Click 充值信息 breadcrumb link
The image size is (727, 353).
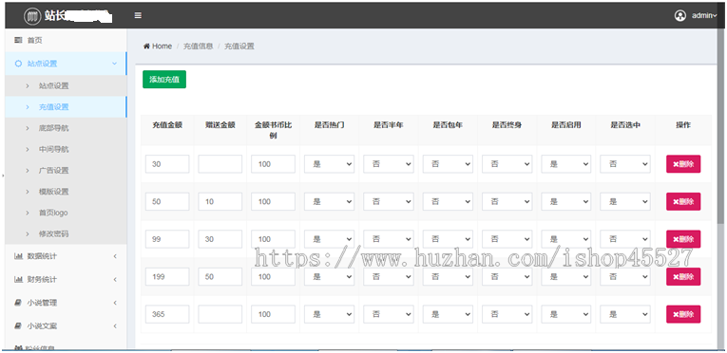[198, 46]
